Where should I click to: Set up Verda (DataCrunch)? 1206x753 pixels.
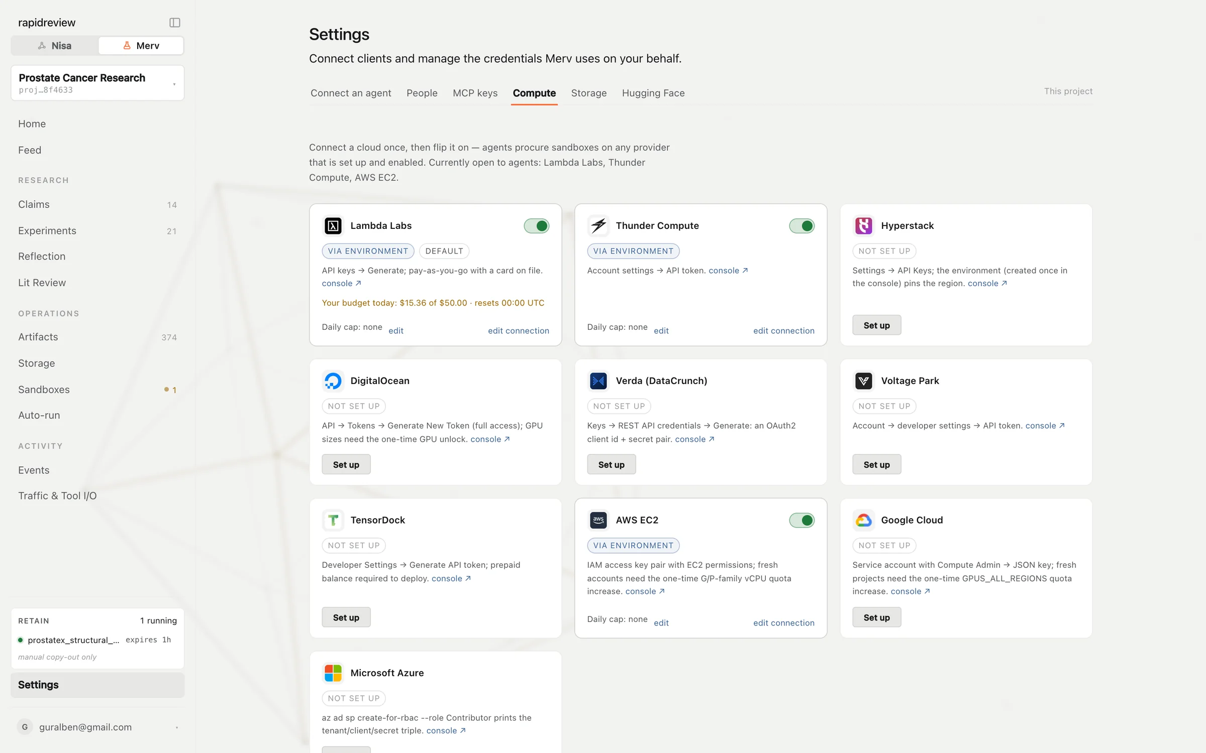[611, 464]
